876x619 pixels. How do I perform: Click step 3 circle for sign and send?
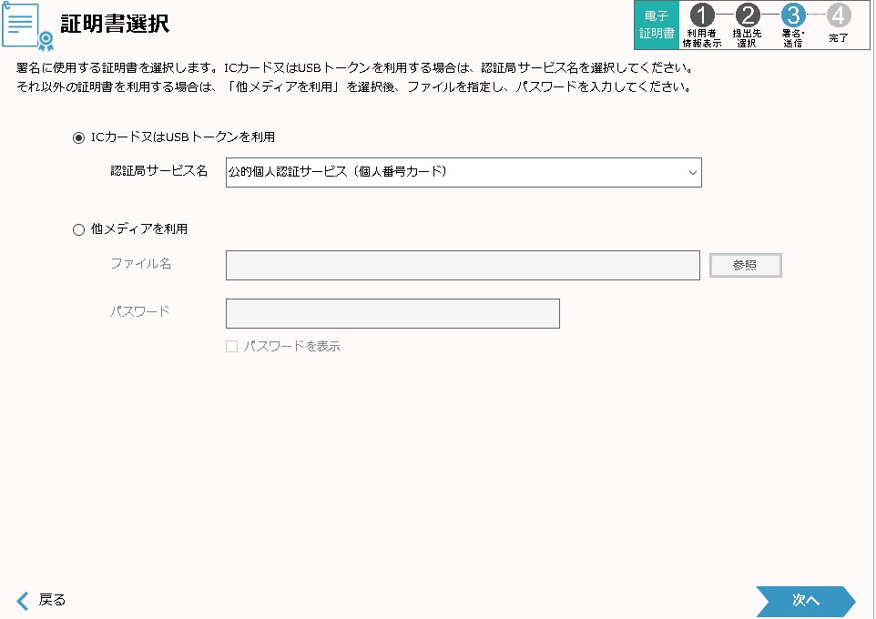(x=793, y=15)
